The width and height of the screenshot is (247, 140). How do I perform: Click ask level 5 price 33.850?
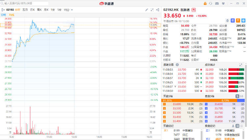[x=219, y=121]
